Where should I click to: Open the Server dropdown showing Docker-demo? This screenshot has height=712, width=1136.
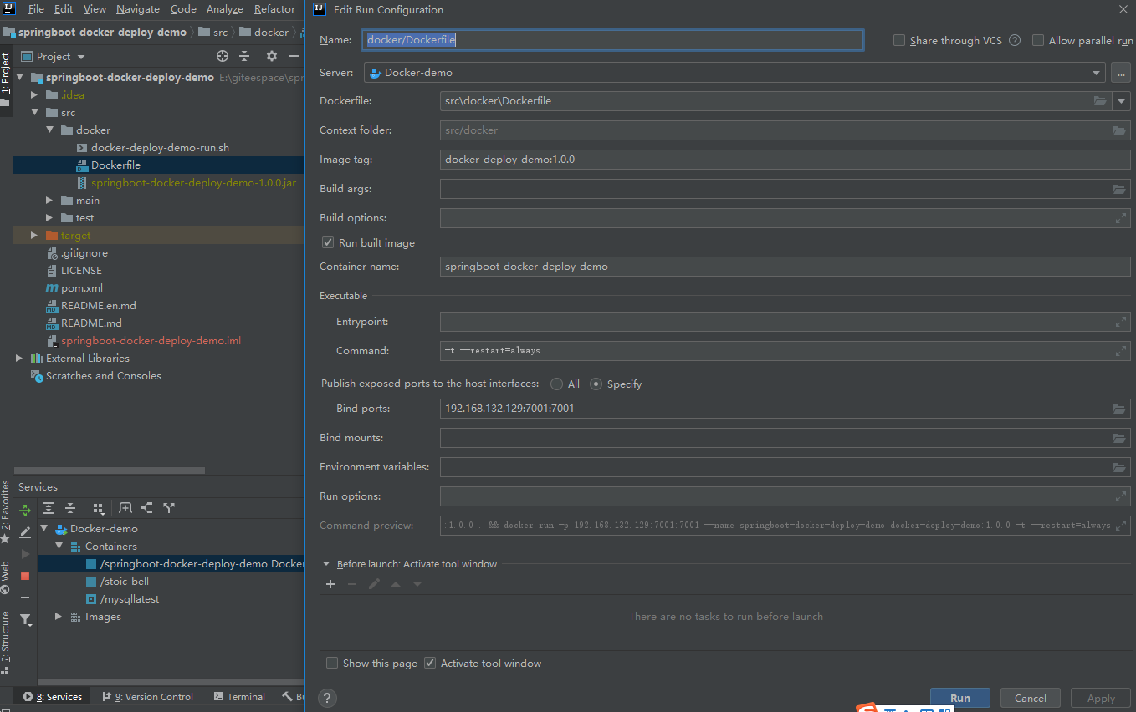(x=734, y=73)
